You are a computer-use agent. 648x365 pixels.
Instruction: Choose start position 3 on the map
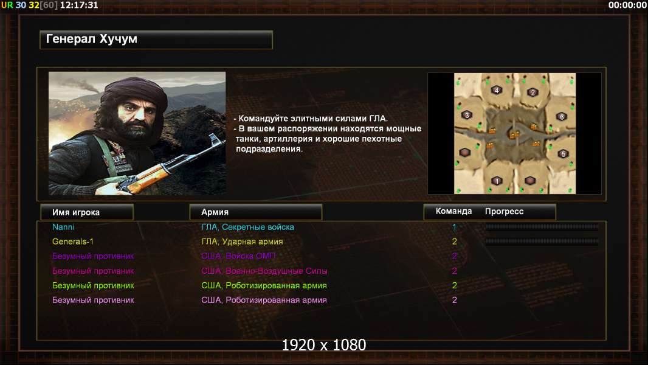click(467, 115)
